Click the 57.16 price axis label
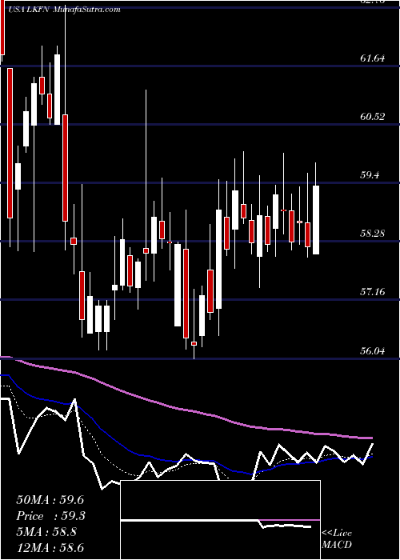The width and height of the screenshot is (400, 560). [x=373, y=292]
